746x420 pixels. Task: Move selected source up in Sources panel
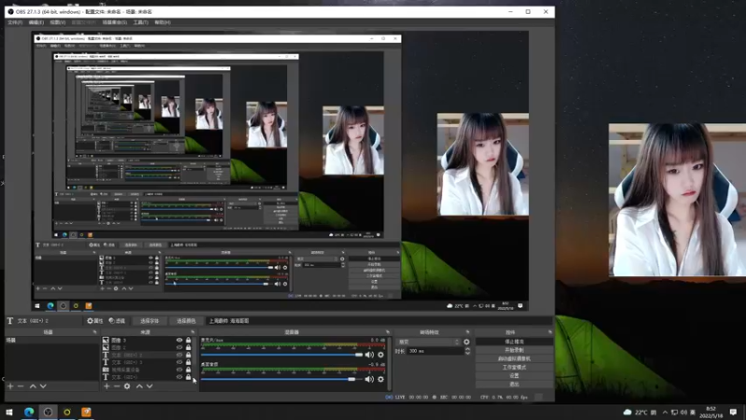click(139, 386)
